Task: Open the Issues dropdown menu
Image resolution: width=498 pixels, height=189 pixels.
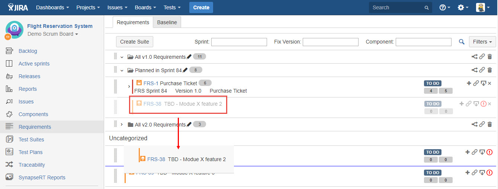Action: [117, 7]
